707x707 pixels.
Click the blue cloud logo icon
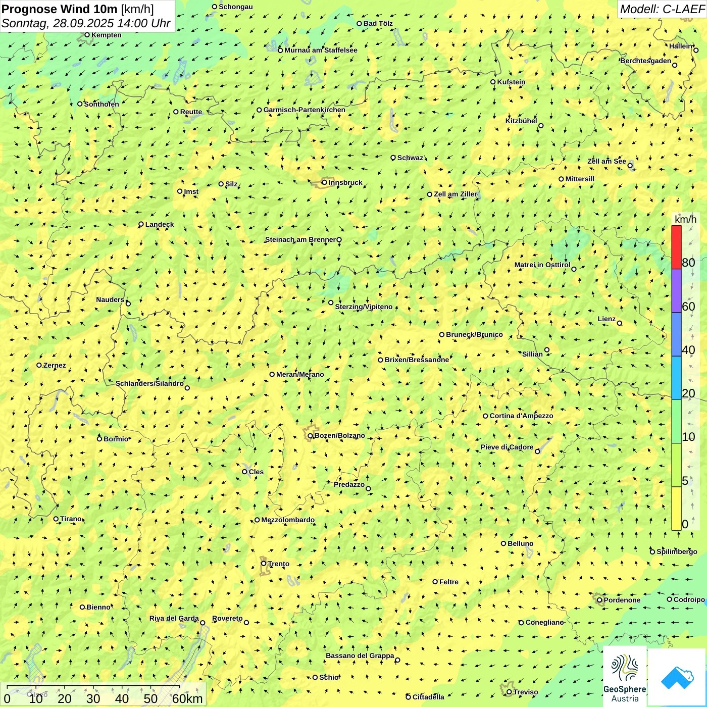677,678
